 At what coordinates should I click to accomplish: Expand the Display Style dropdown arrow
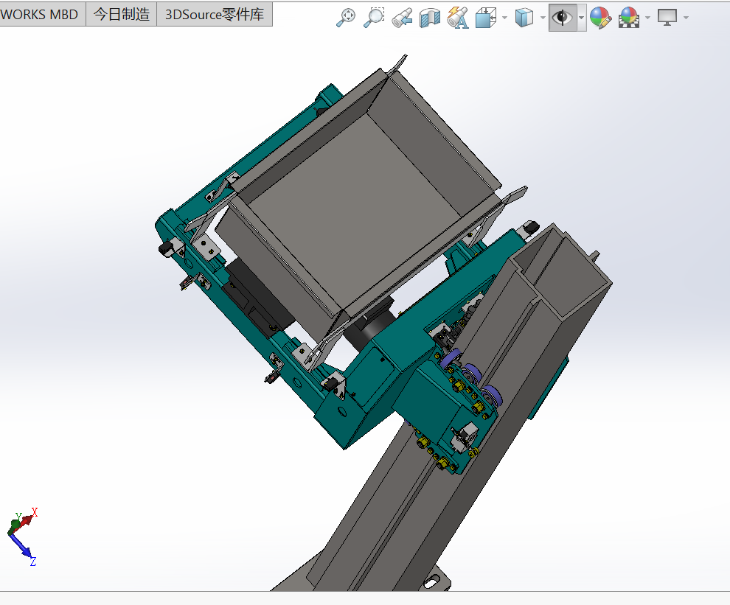click(543, 18)
